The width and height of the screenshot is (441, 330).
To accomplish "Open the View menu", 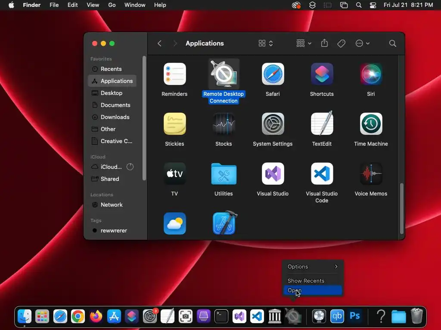I will pos(93,5).
